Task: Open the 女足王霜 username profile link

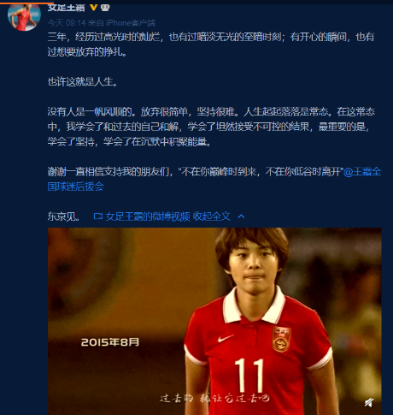Action: coord(67,8)
